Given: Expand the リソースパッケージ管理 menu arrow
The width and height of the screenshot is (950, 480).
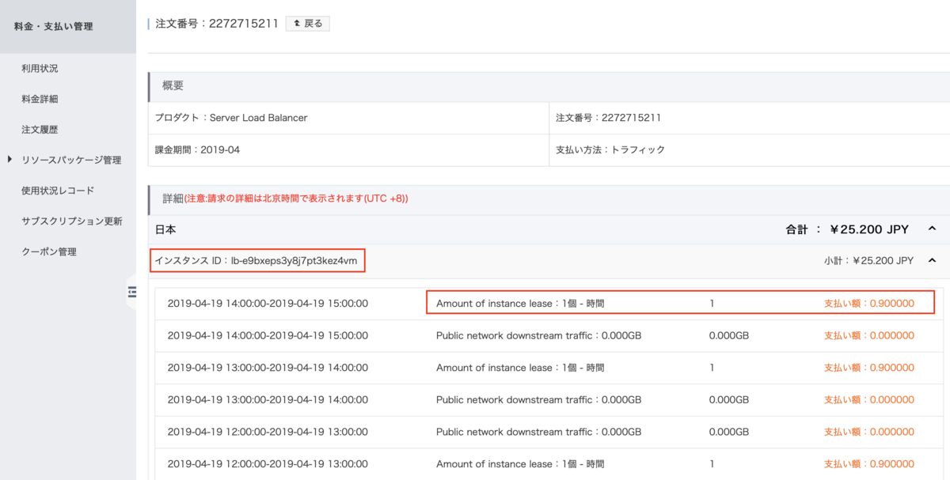Looking at the screenshot, I should [9, 160].
